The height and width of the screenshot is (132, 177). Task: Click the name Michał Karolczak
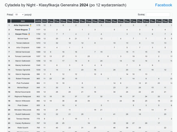point(23,52)
